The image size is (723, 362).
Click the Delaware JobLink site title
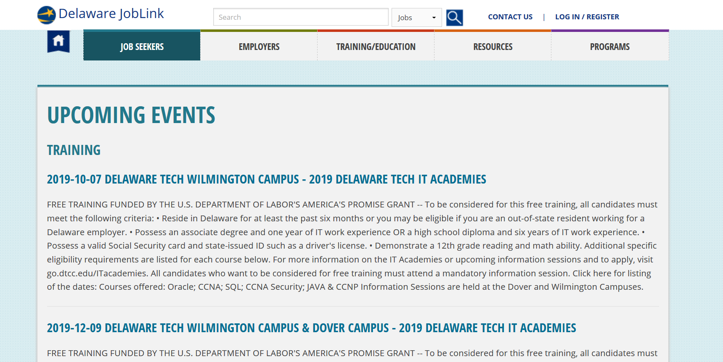(111, 14)
